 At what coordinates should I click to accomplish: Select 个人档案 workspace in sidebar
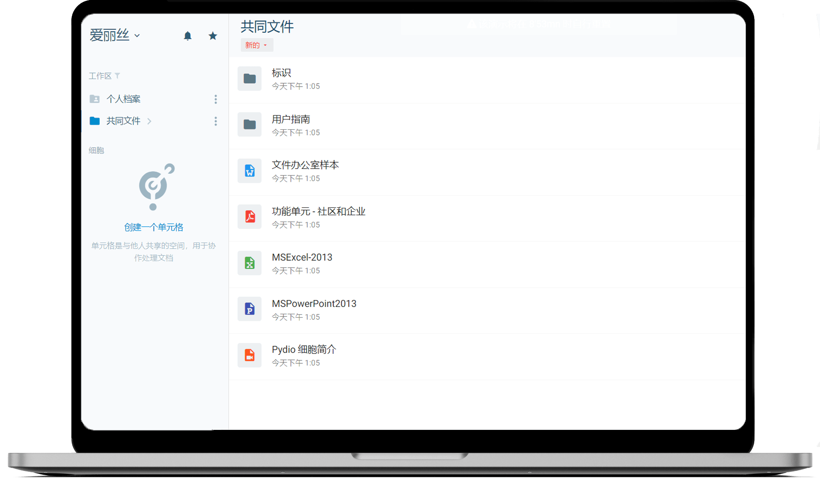click(x=123, y=99)
